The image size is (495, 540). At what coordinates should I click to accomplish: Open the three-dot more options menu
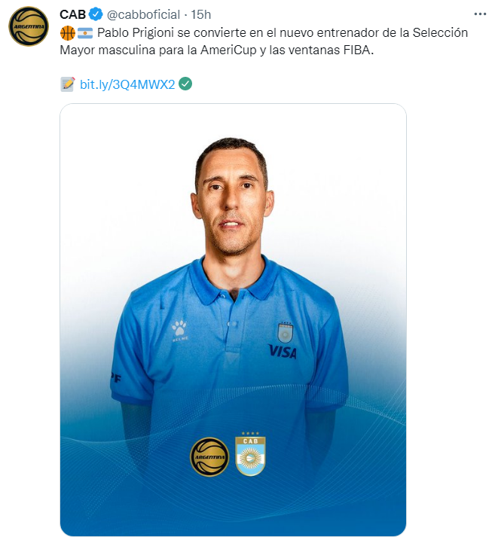[480, 14]
